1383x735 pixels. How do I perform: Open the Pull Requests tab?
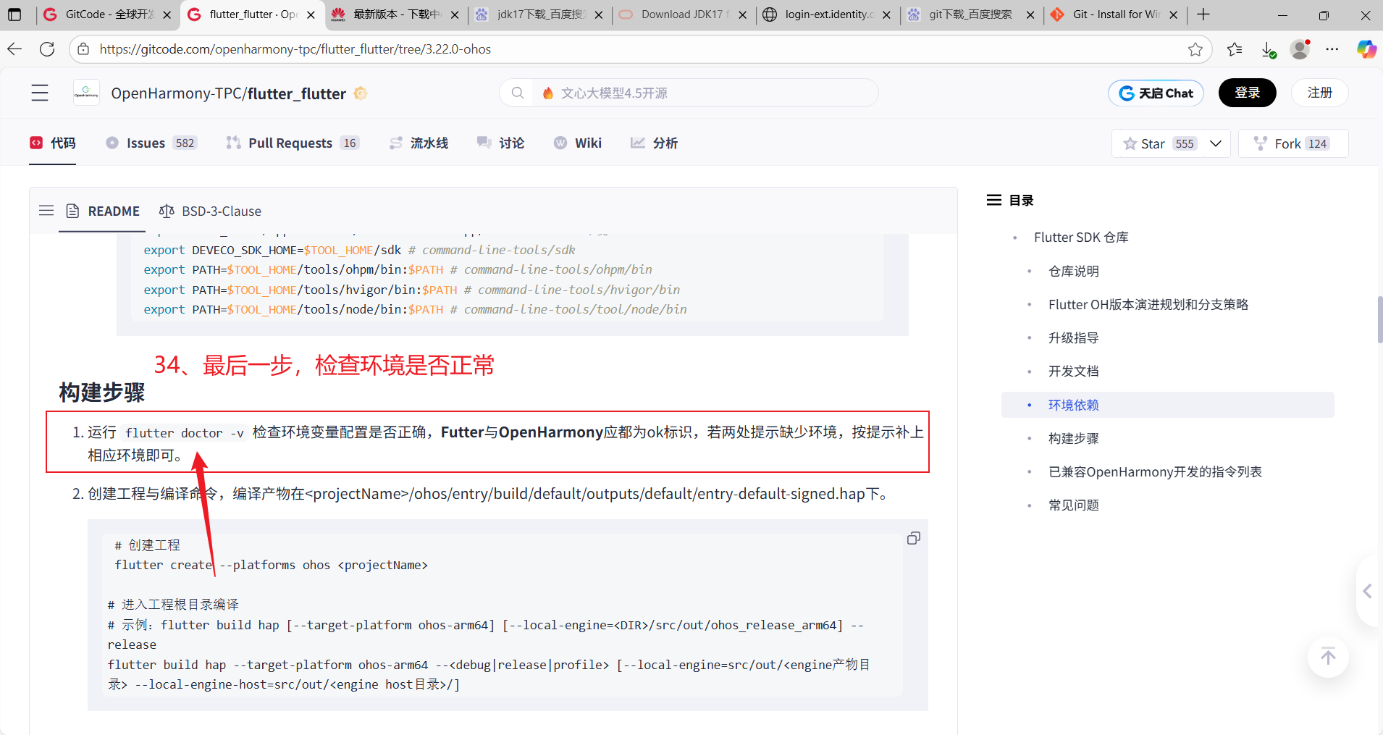(x=292, y=143)
